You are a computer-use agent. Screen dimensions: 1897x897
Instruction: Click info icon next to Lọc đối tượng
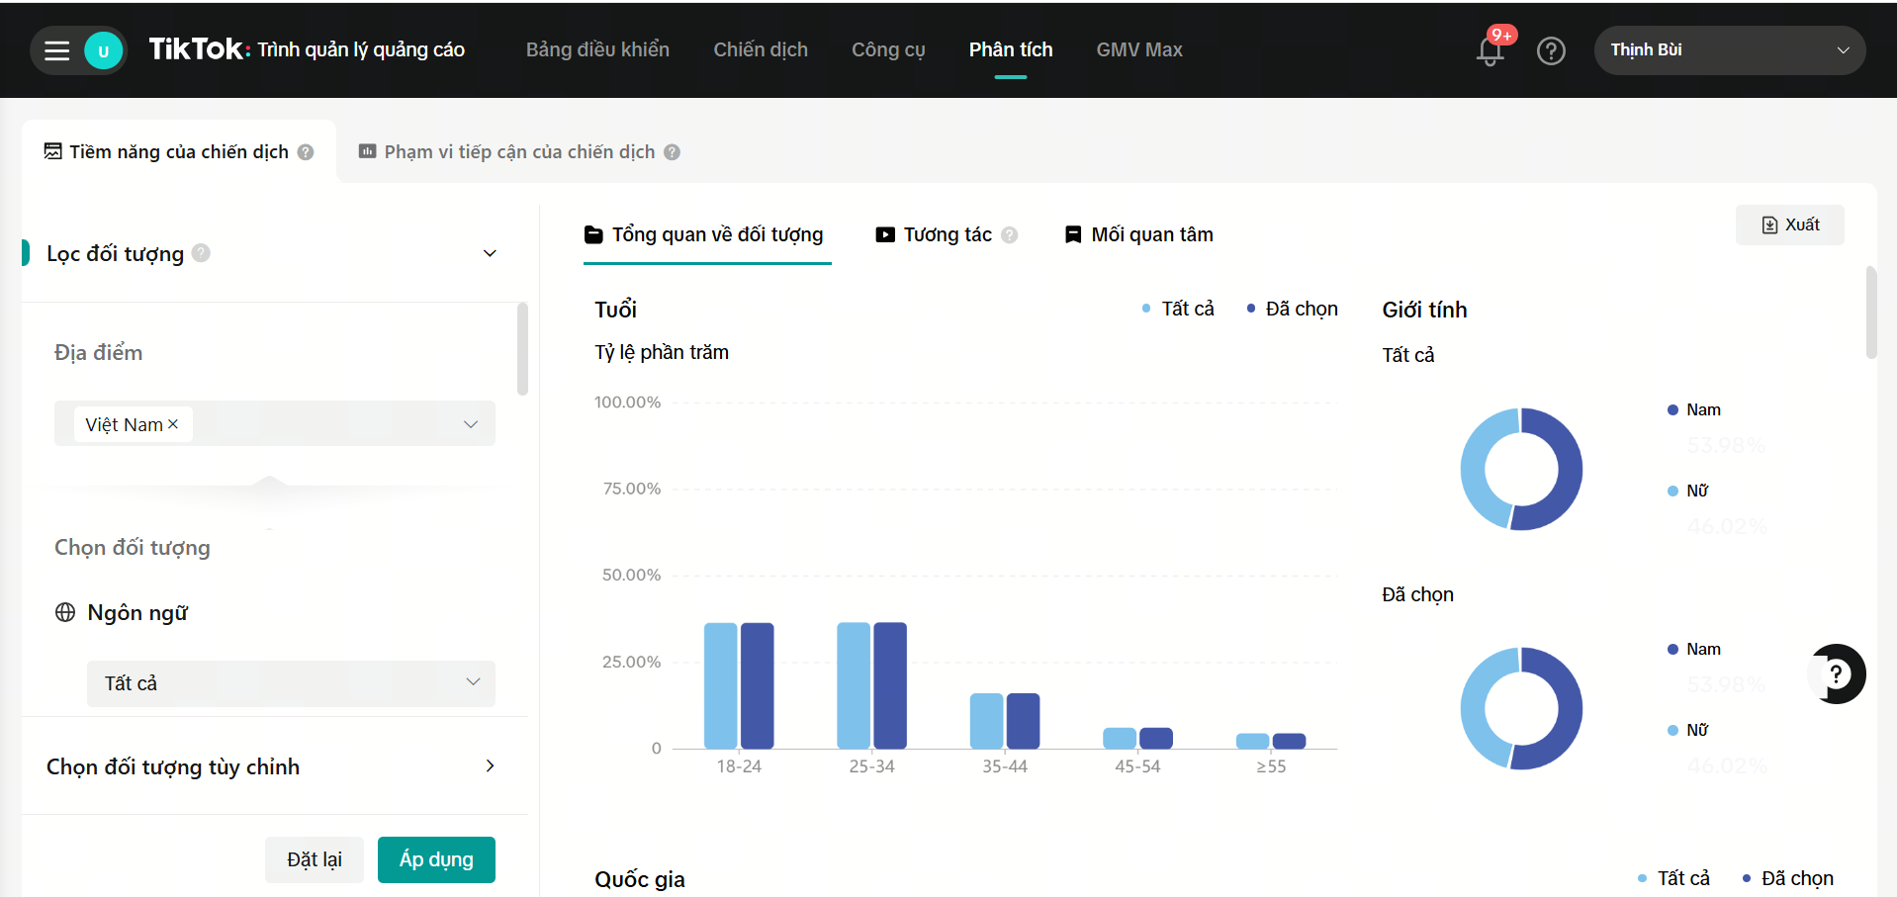(201, 253)
